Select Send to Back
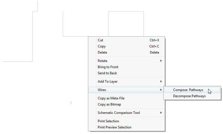Image resolution: width=223 pixels, height=134 pixels. click(x=107, y=73)
